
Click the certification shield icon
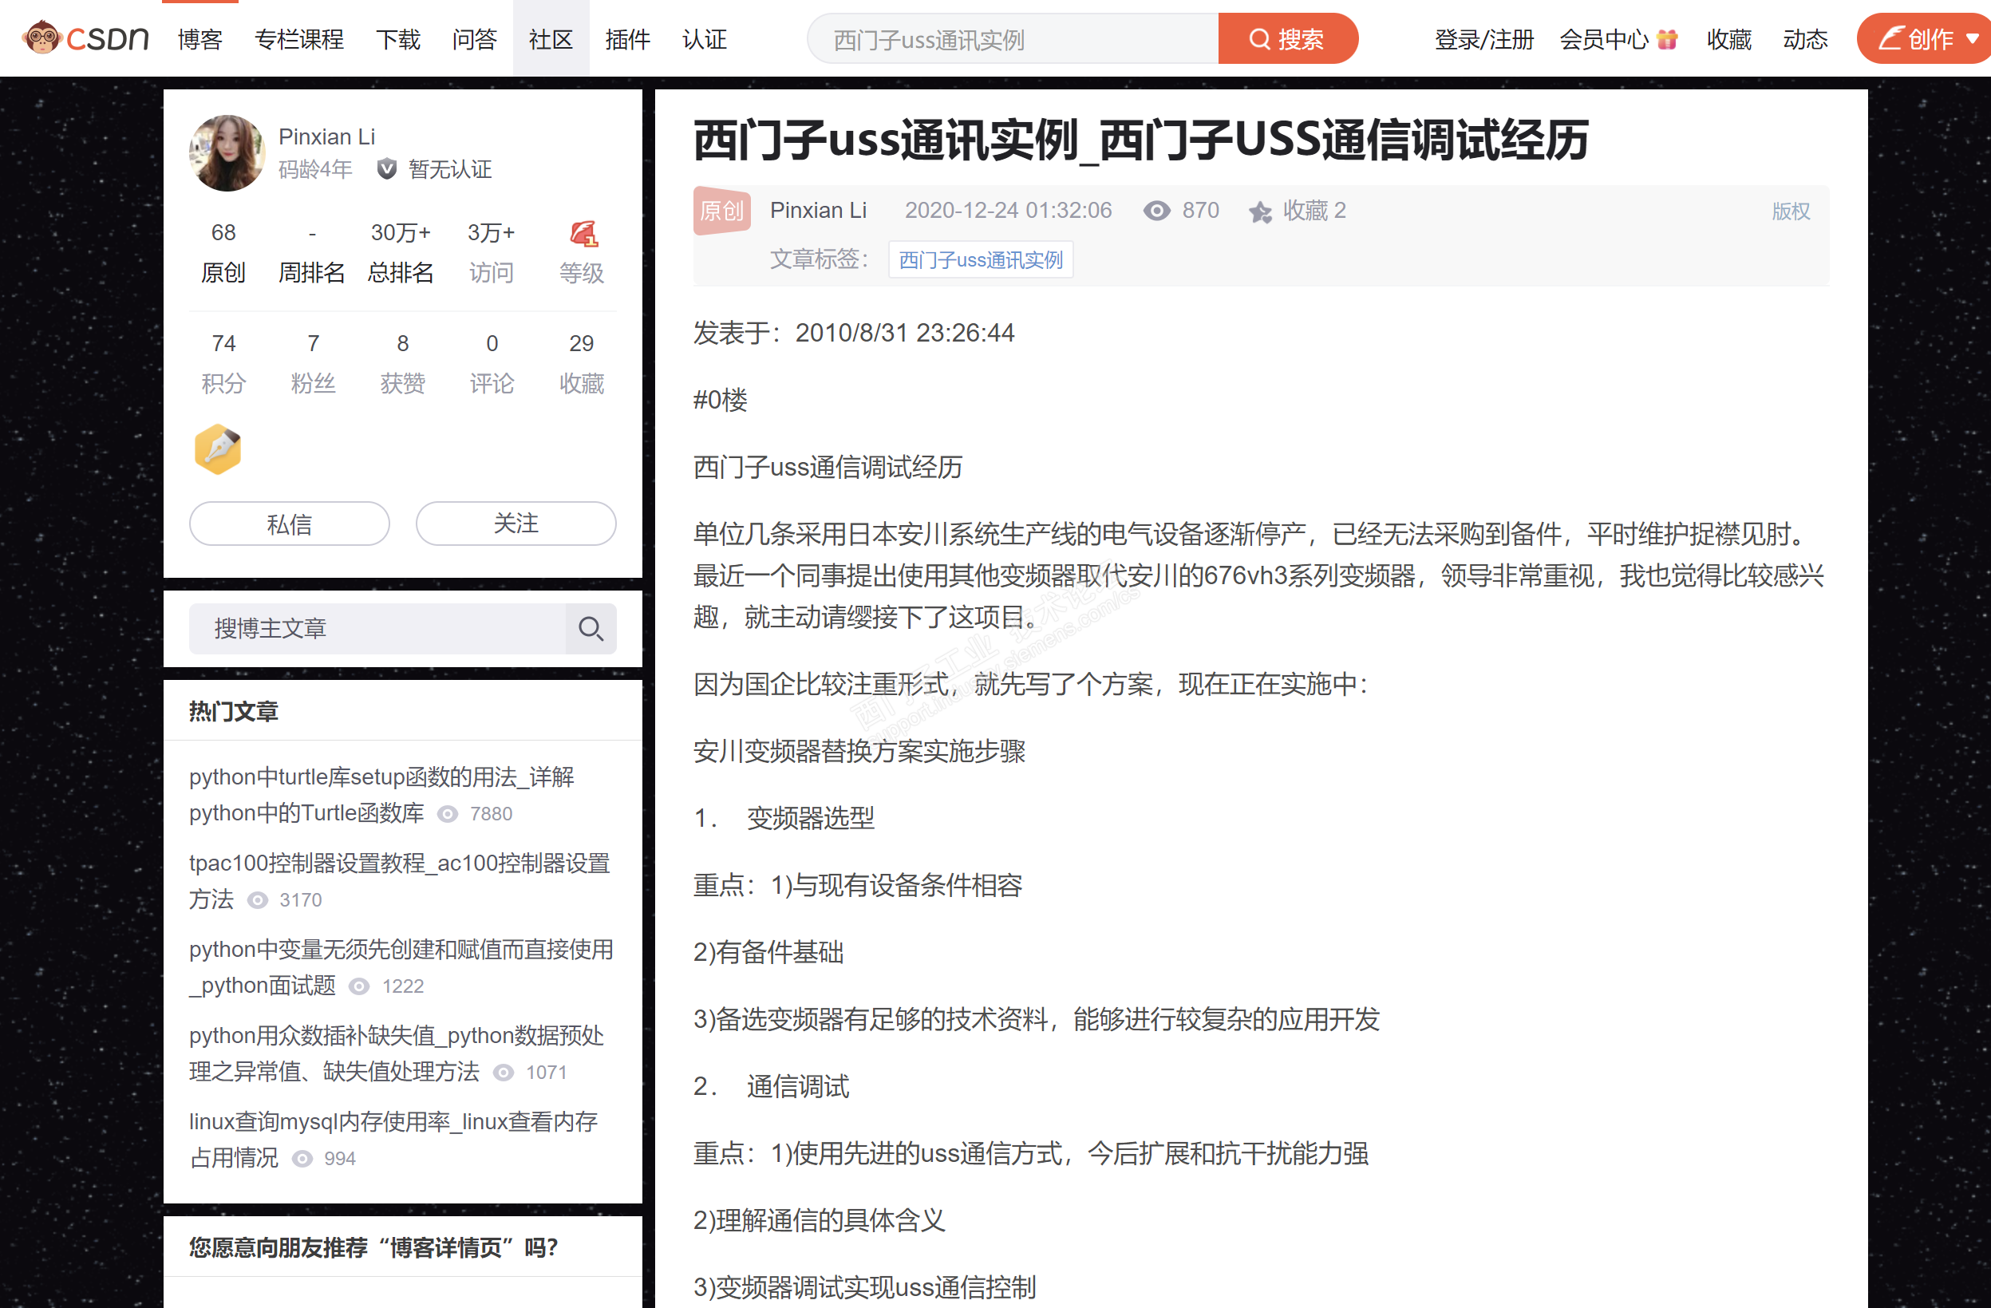pos(386,170)
